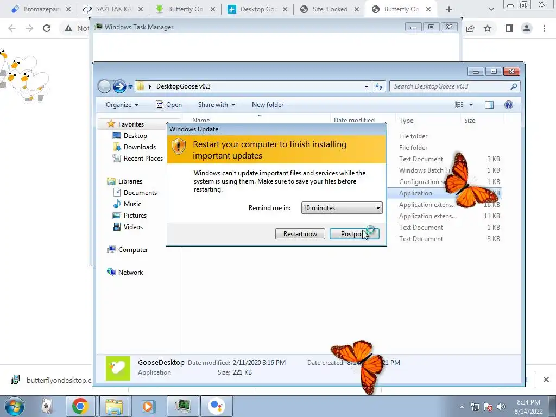Open the Share with menu

216,105
